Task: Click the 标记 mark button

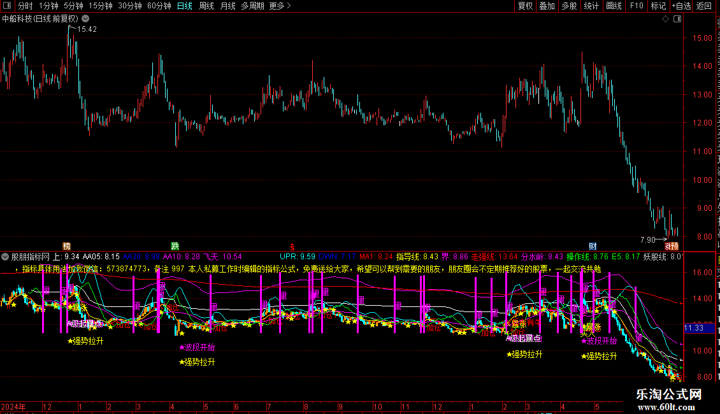Action: 658,6
